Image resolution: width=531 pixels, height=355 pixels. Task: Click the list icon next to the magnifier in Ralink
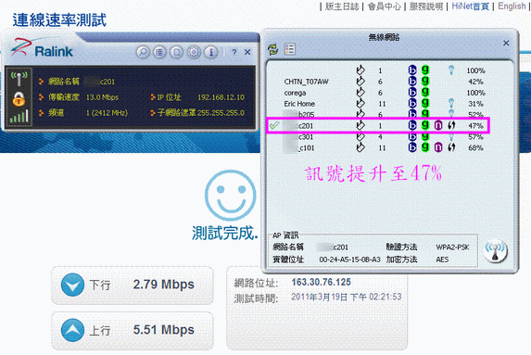click(159, 52)
